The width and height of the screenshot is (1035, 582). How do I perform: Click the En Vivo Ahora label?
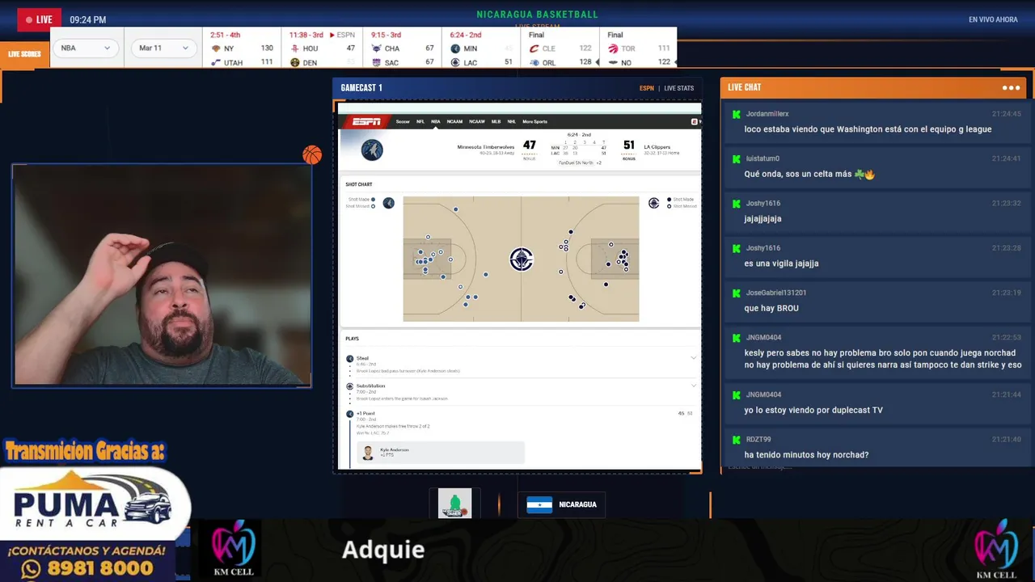coord(993,19)
